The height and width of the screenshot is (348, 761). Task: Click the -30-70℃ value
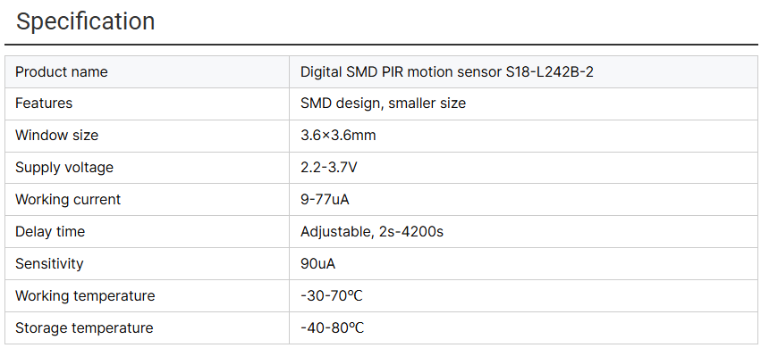[332, 295]
